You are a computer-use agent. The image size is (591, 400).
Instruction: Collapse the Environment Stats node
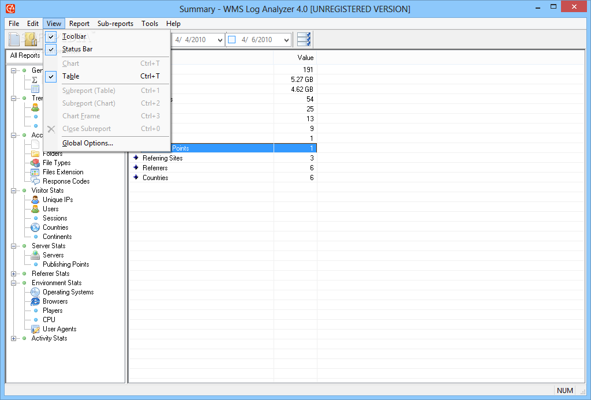coord(14,283)
